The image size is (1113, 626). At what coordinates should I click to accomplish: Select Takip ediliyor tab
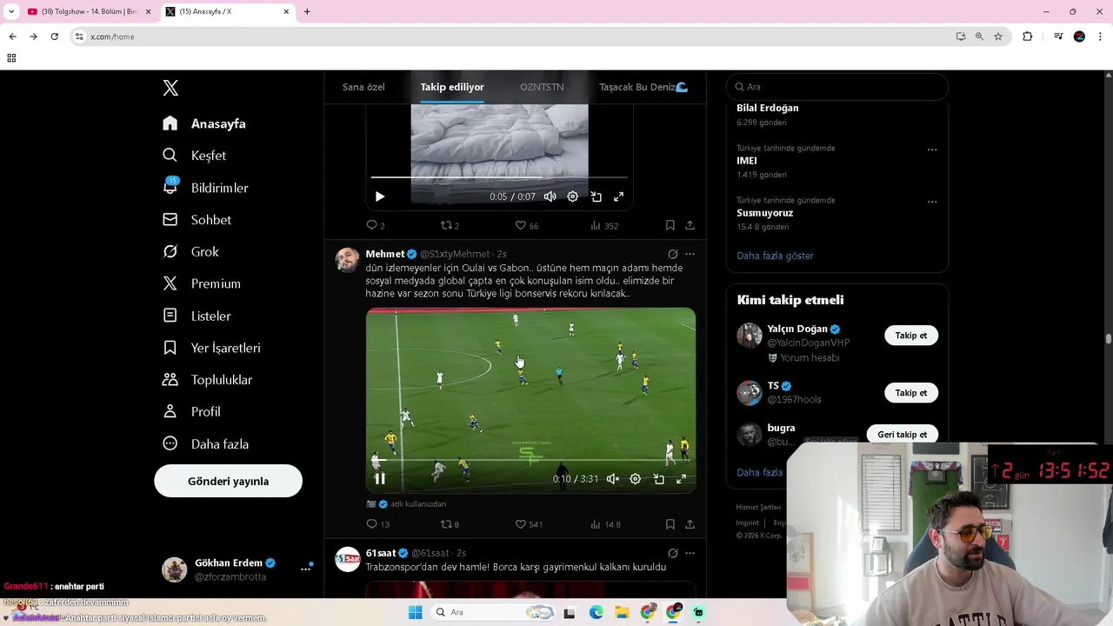(x=452, y=87)
